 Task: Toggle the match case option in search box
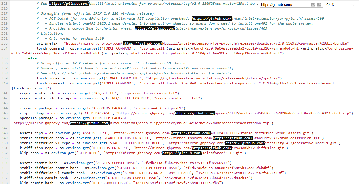click(313, 5)
